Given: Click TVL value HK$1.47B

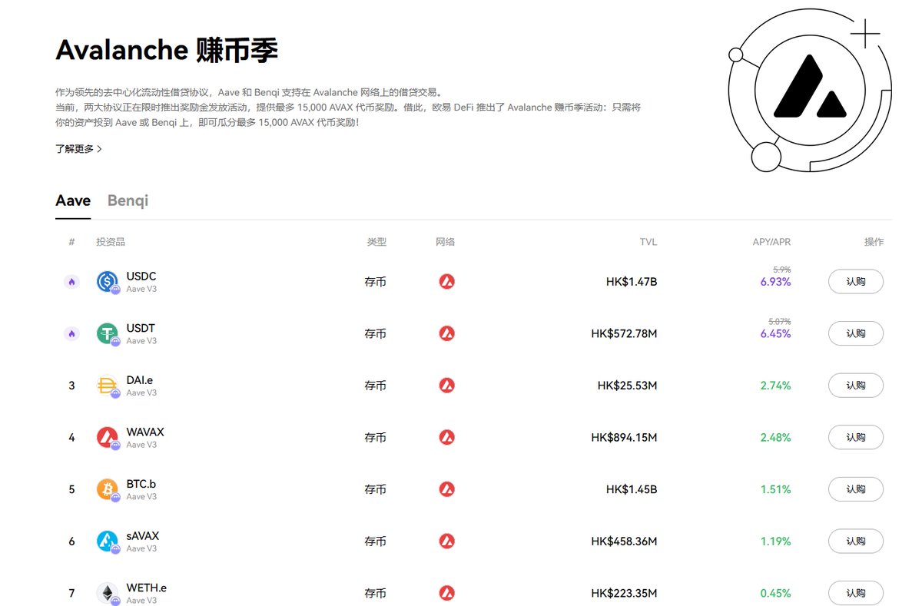Looking at the screenshot, I should [632, 282].
